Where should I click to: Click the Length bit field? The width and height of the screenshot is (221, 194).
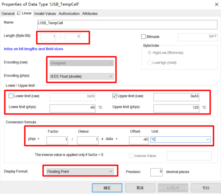point(73,37)
